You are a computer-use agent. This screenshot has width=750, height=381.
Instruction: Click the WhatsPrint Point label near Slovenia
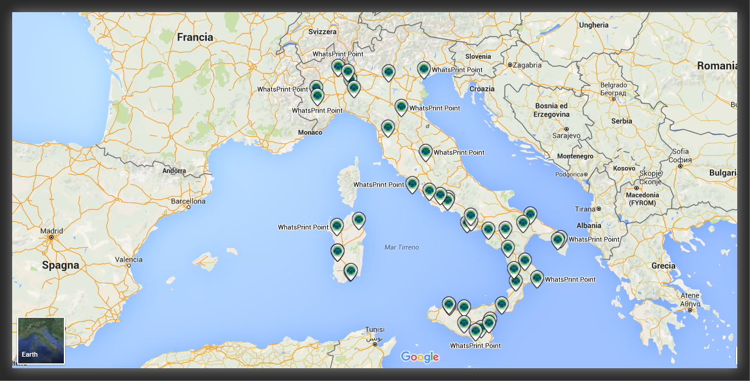[x=457, y=70]
